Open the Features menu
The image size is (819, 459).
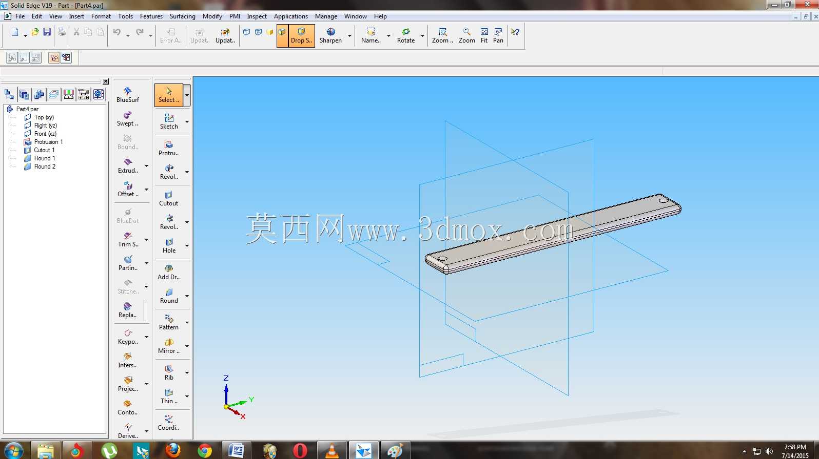pyautogui.click(x=151, y=16)
